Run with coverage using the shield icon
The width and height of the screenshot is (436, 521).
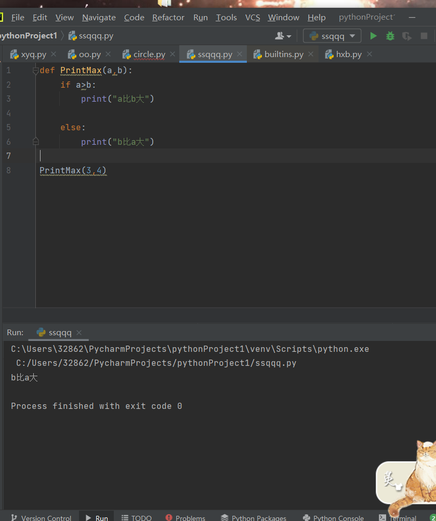pos(407,36)
